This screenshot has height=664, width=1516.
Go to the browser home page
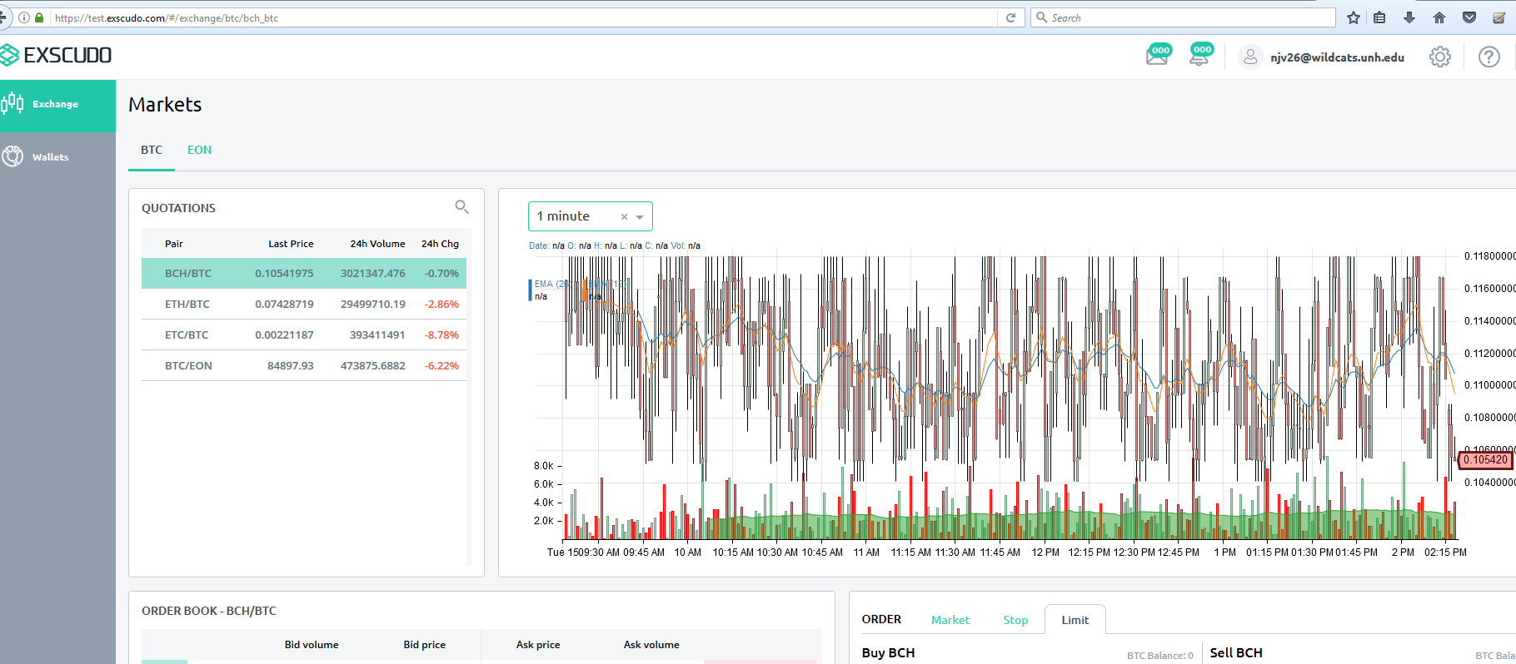point(1439,17)
